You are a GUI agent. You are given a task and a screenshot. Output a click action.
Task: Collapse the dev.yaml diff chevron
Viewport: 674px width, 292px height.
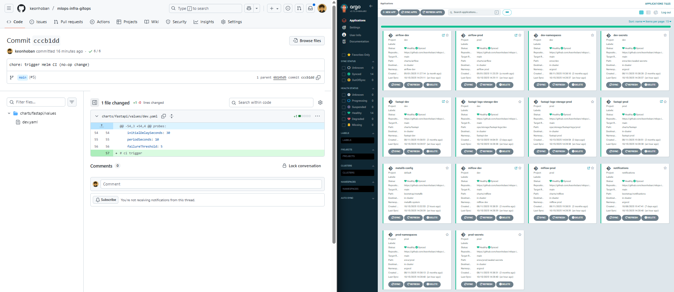(97, 116)
